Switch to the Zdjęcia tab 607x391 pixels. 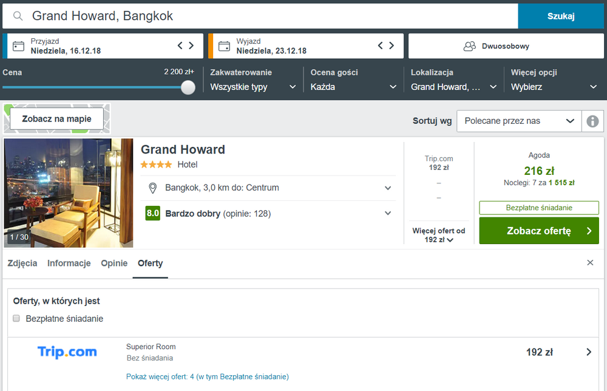click(x=22, y=263)
